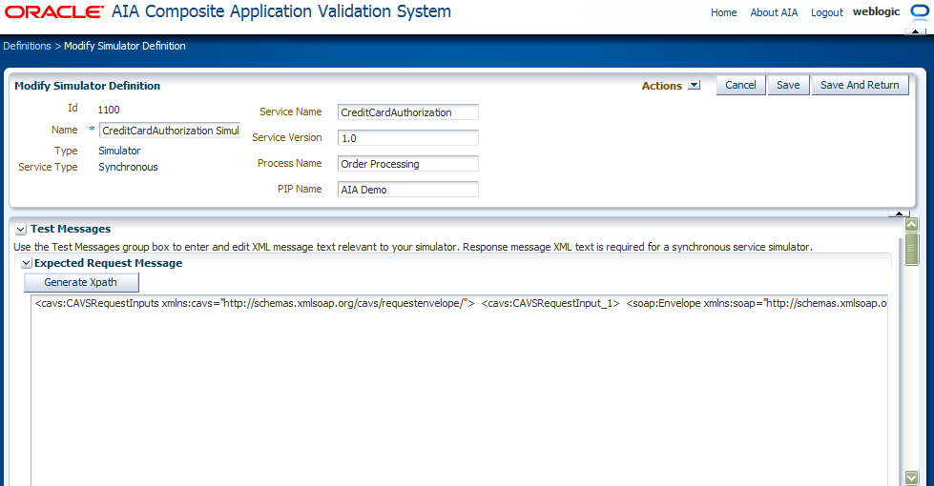The width and height of the screenshot is (934, 486).
Task: Click the Test Messages instruction text
Action: (x=413, y=247)
